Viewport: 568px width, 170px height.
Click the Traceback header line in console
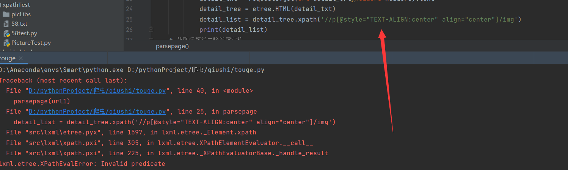click(63, 81)
